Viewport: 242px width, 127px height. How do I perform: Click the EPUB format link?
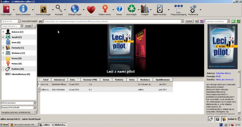(218, 76)
